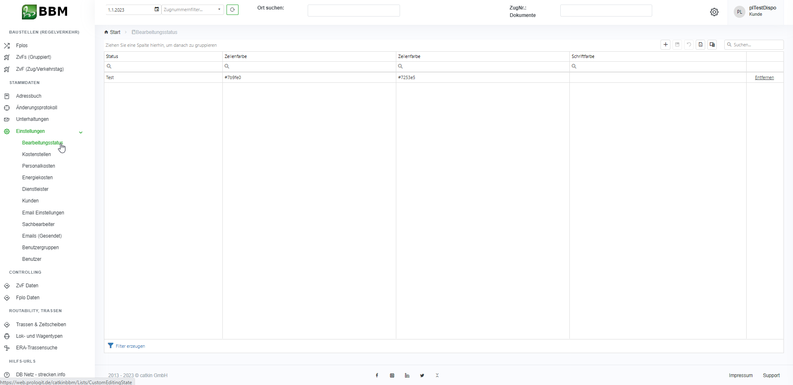This screenshot has width=793, height=385.
Task: Collapse the Einstellungen menu section
Action: [x=81, y=132]
